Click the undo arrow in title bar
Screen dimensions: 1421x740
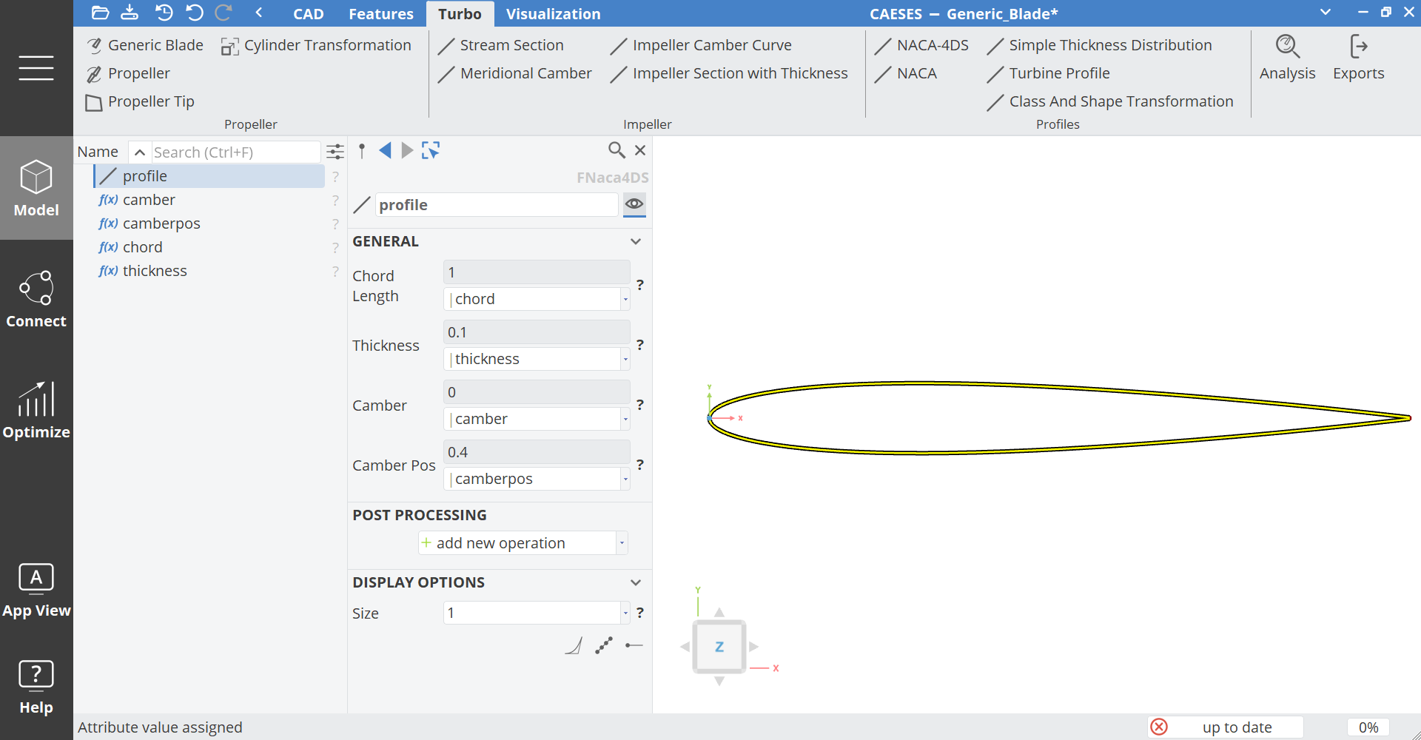(x=195, y=13)
